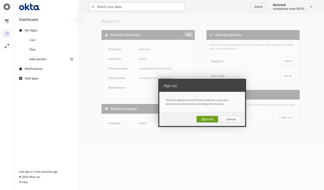This screenshot has height=190, width=324.
Task: Confirm with the green Sign out button
Action: pyautogui.click(x=207, y=119)
